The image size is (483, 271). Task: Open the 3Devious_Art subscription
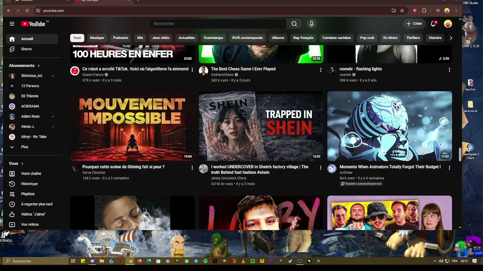pos(32,76)
